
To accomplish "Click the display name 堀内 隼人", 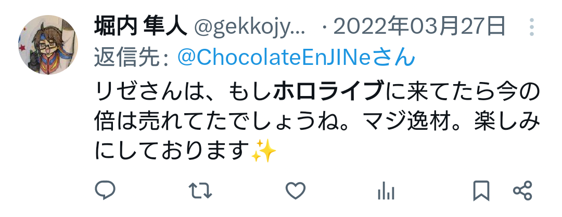I will (x=140, y=26).
